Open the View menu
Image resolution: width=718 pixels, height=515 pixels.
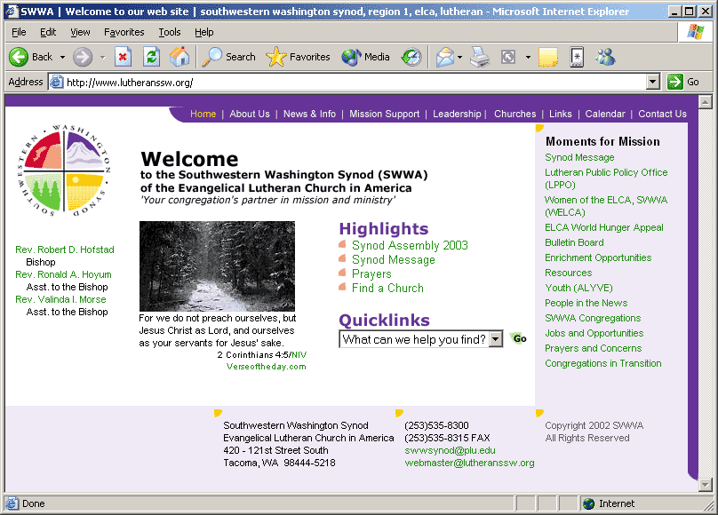[x=80, y=32]
